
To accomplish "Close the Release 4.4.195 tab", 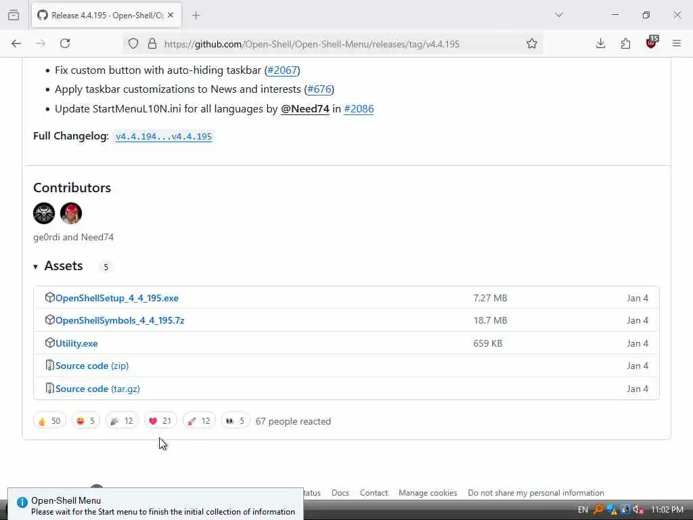I will click(171, 16).
